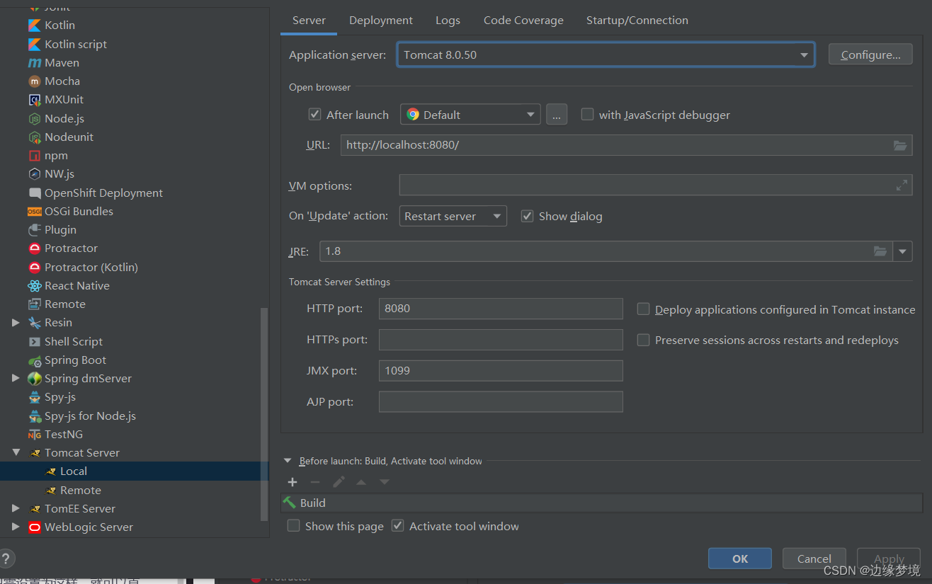Click the add (+) before-launch task icon
Screen dimensions: 932x584
coord(292,482)
